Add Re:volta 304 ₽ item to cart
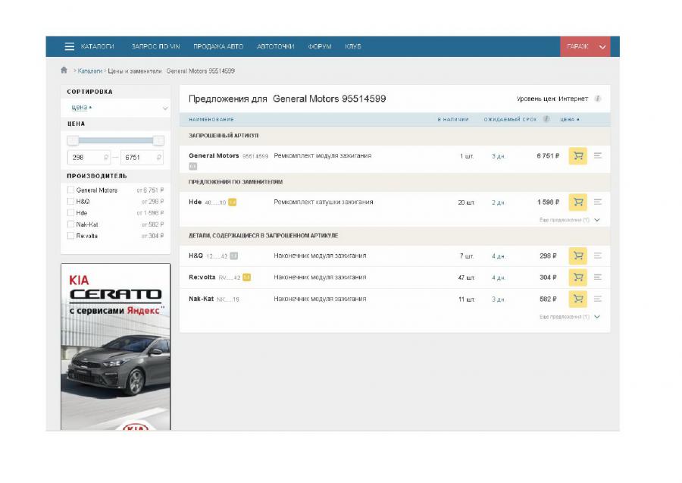The width and height of the screenshot is (682, 483). [x=577, y=278]
